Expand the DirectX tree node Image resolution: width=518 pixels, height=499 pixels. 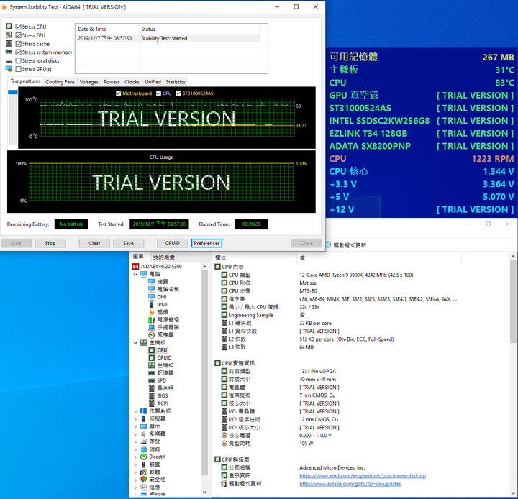(135, 457)
